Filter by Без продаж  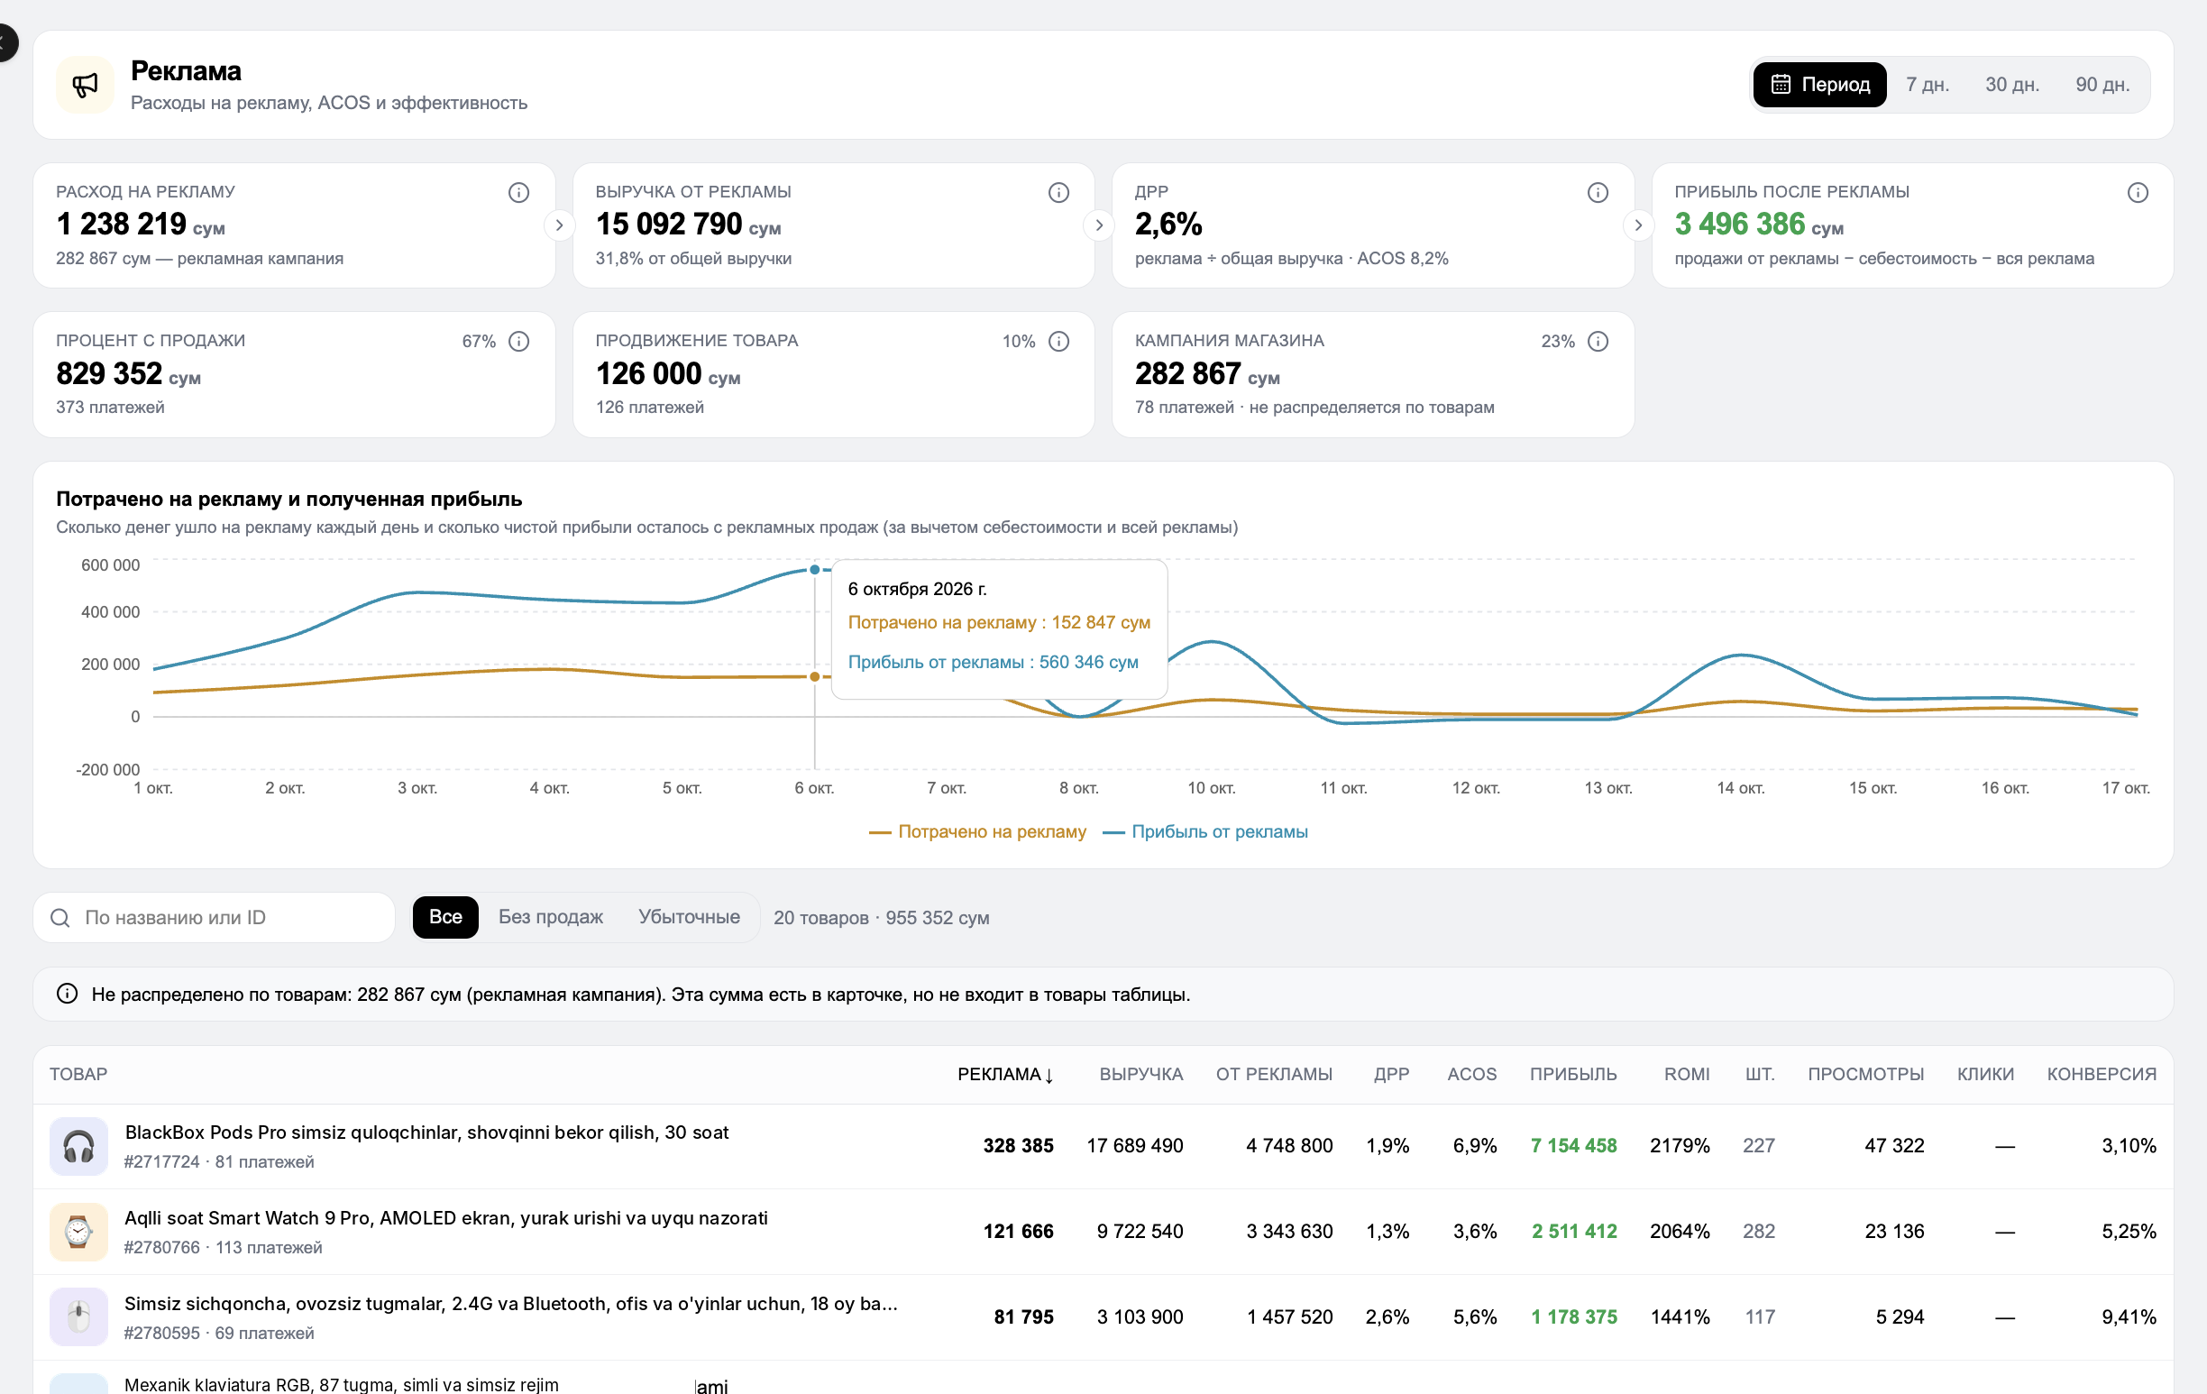(x=551, y=916)
